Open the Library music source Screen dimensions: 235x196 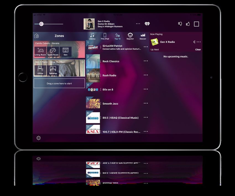click(92, 36)
